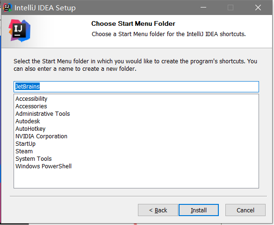Viewport: 274px width, 225px height.
Task: Choose StartUp folder entry
Action: coord(26,144)
